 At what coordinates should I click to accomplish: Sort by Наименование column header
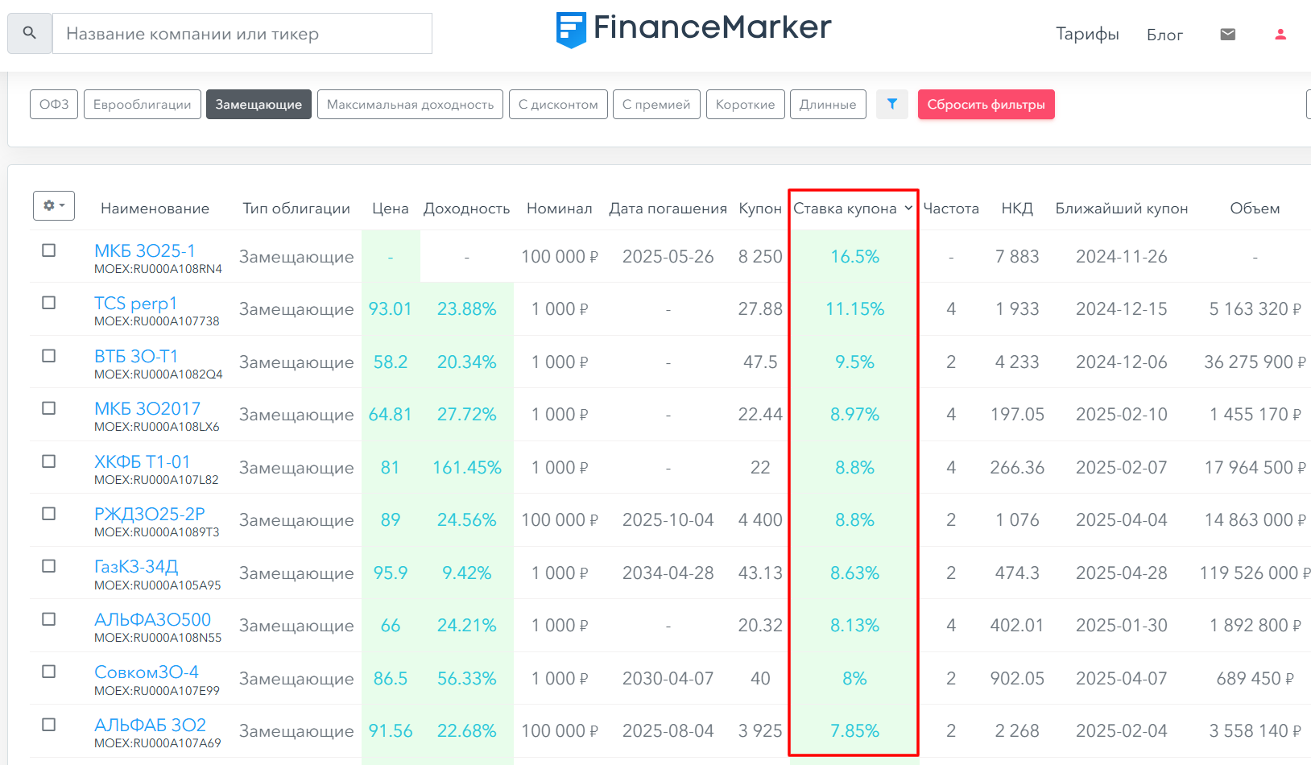155,209
